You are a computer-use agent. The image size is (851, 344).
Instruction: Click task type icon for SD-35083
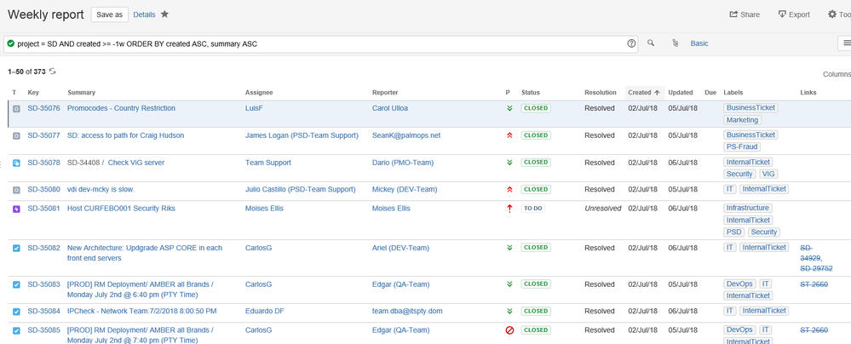[x=16, y=284]
